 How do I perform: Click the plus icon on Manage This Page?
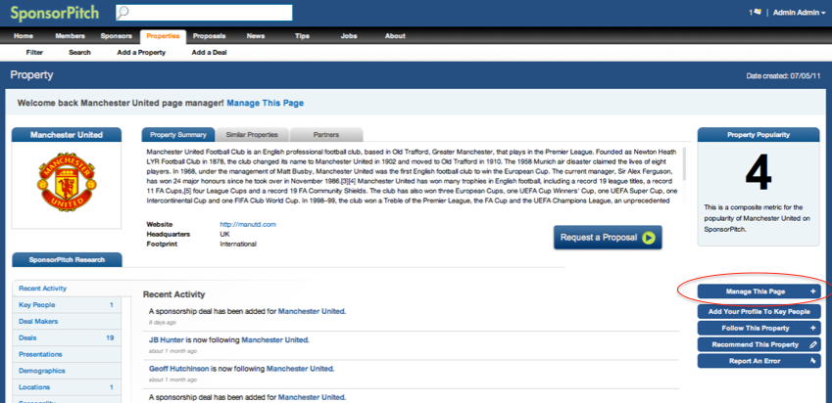coord(813,291)
